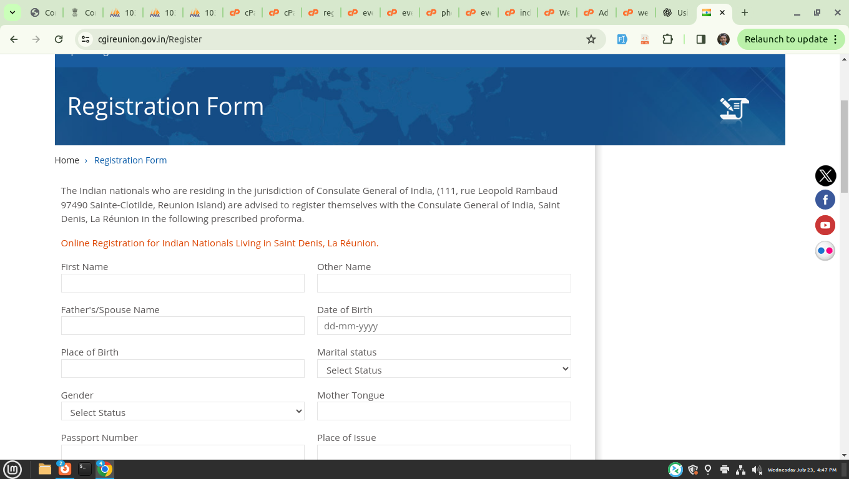
Task: Focus the Date of Birth field
Action: click(x=444, y=326)
